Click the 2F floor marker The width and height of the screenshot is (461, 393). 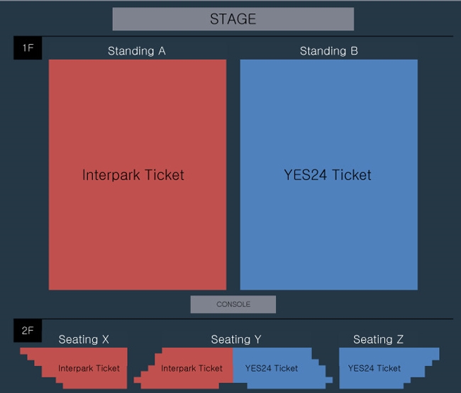(28, 331)
